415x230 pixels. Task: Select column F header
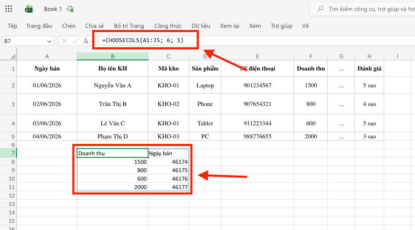[311, 56]
